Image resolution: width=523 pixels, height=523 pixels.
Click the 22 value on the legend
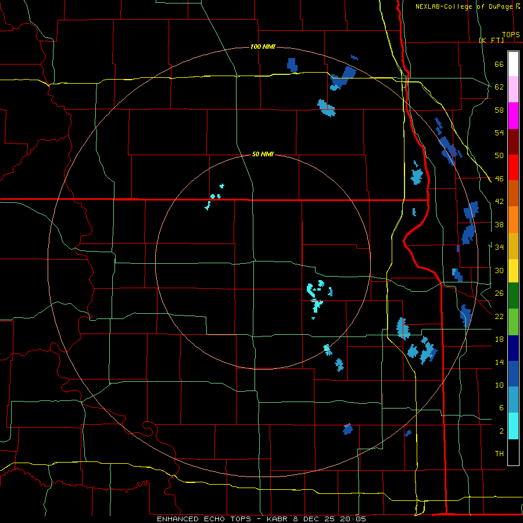499,316
